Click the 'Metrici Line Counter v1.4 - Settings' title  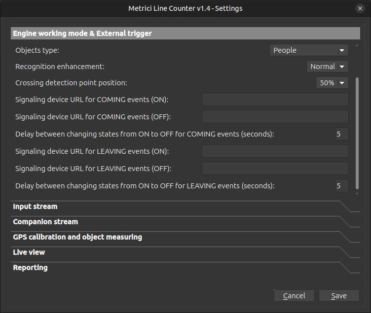(x=185, y=8)
